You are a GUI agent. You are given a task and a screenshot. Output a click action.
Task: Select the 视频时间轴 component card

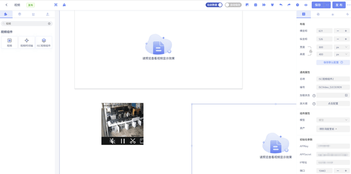point(27,42)
